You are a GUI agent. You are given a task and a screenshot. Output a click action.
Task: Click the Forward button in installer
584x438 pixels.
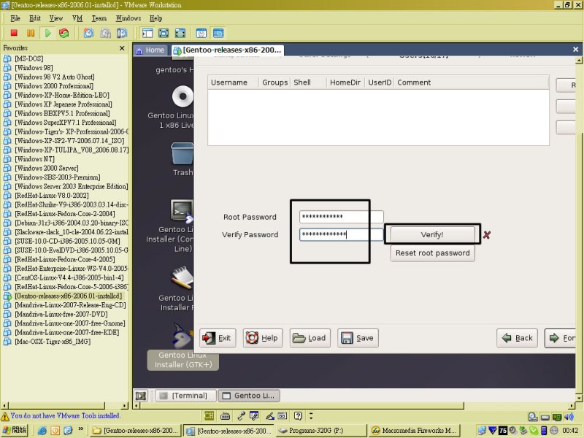(x=560, y=338)
